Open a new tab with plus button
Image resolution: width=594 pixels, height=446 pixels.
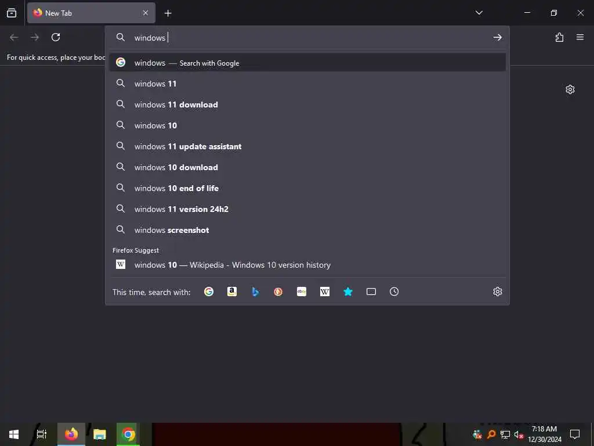(168, 13)
